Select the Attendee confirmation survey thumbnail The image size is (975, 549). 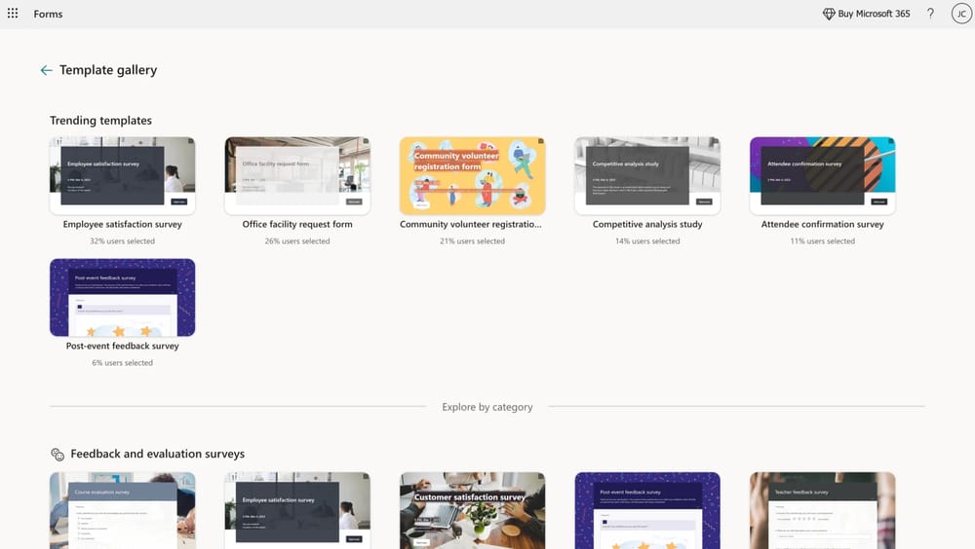[822, 175]
